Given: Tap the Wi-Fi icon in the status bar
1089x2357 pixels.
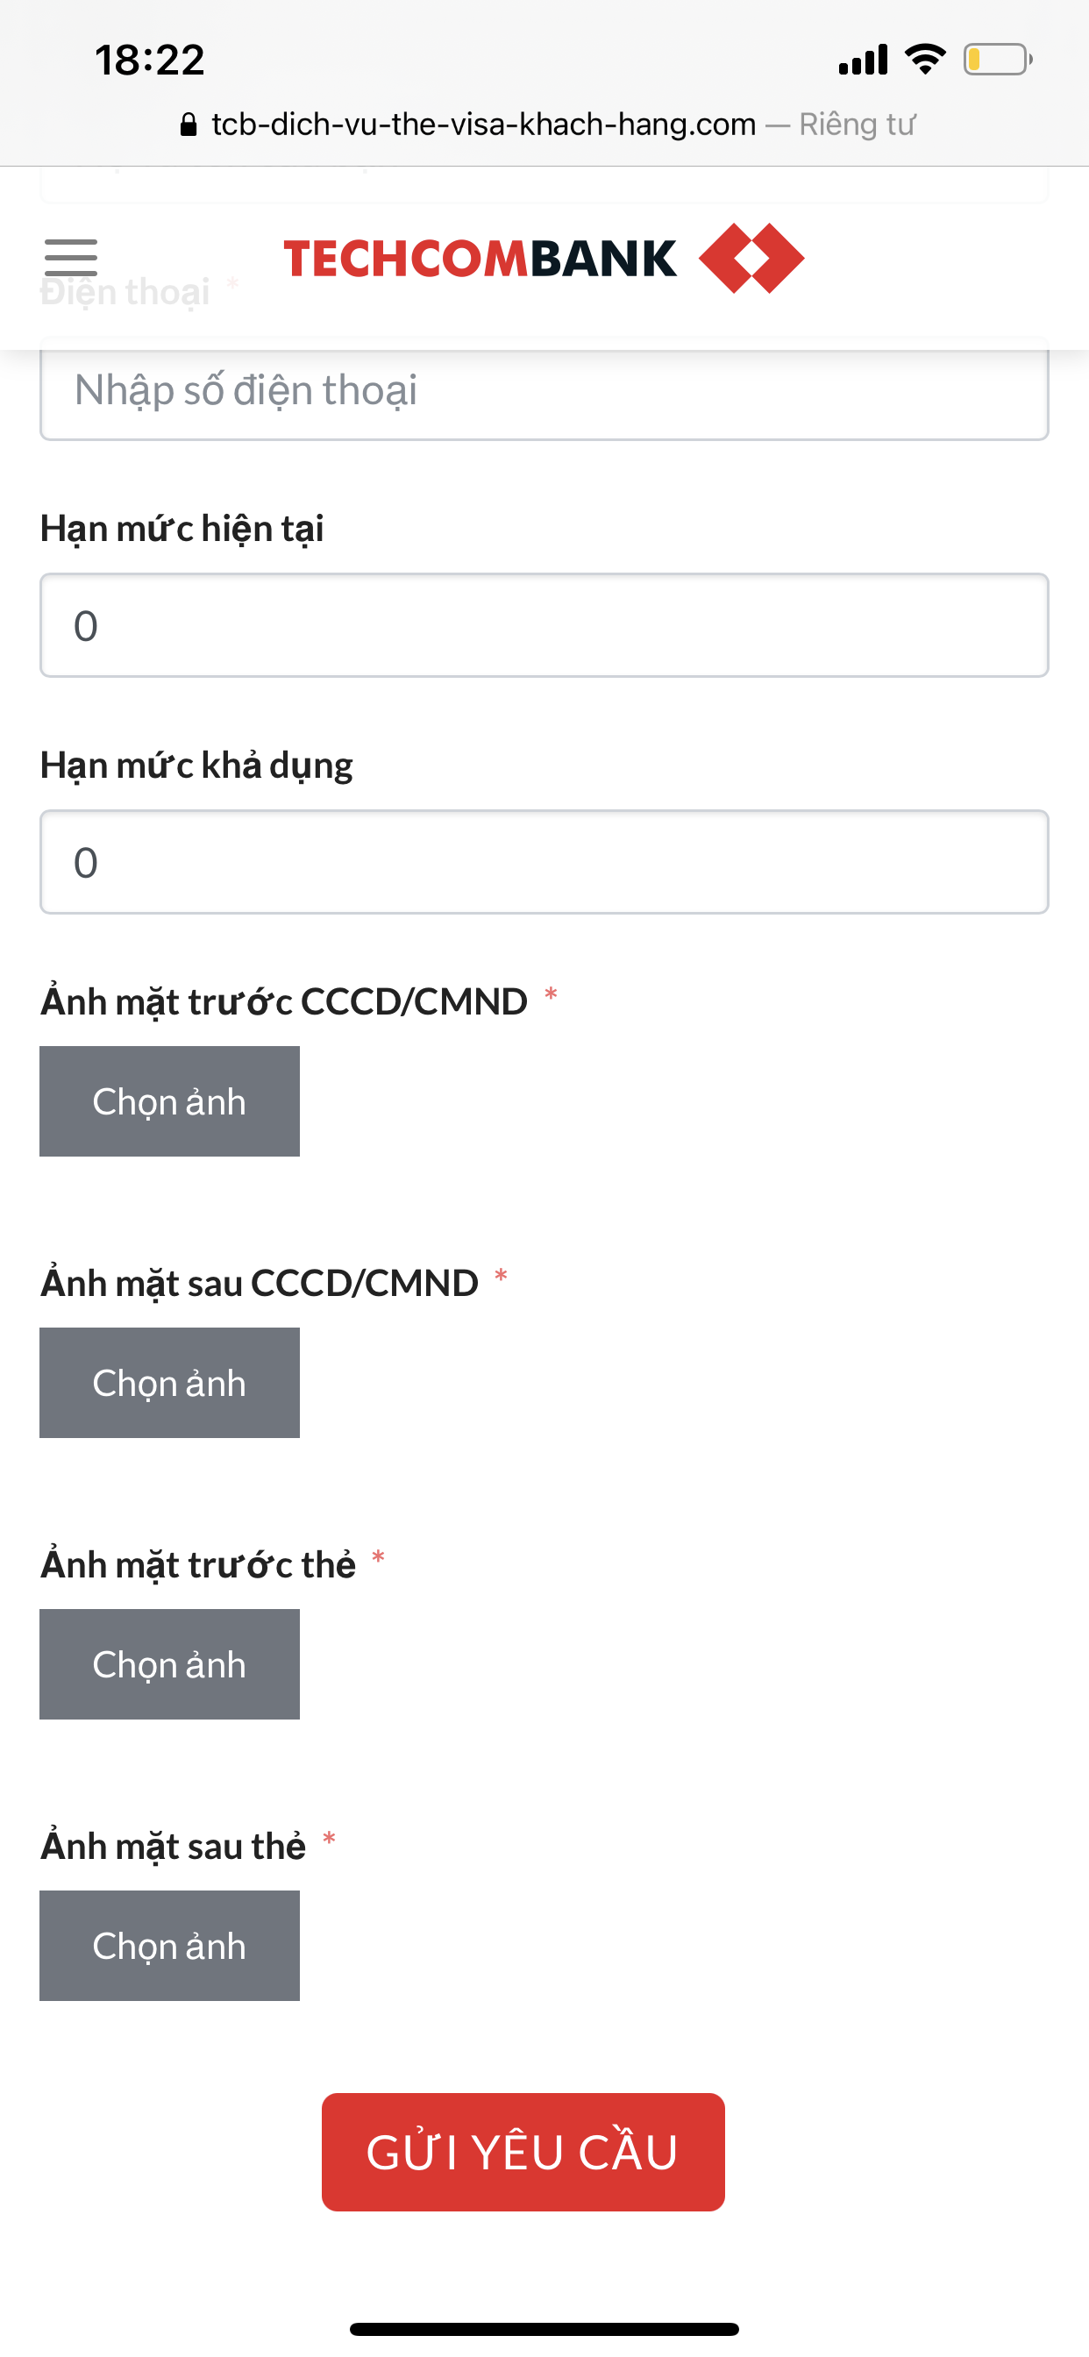Looking at the screenshot, I should [x=924, y=58].
